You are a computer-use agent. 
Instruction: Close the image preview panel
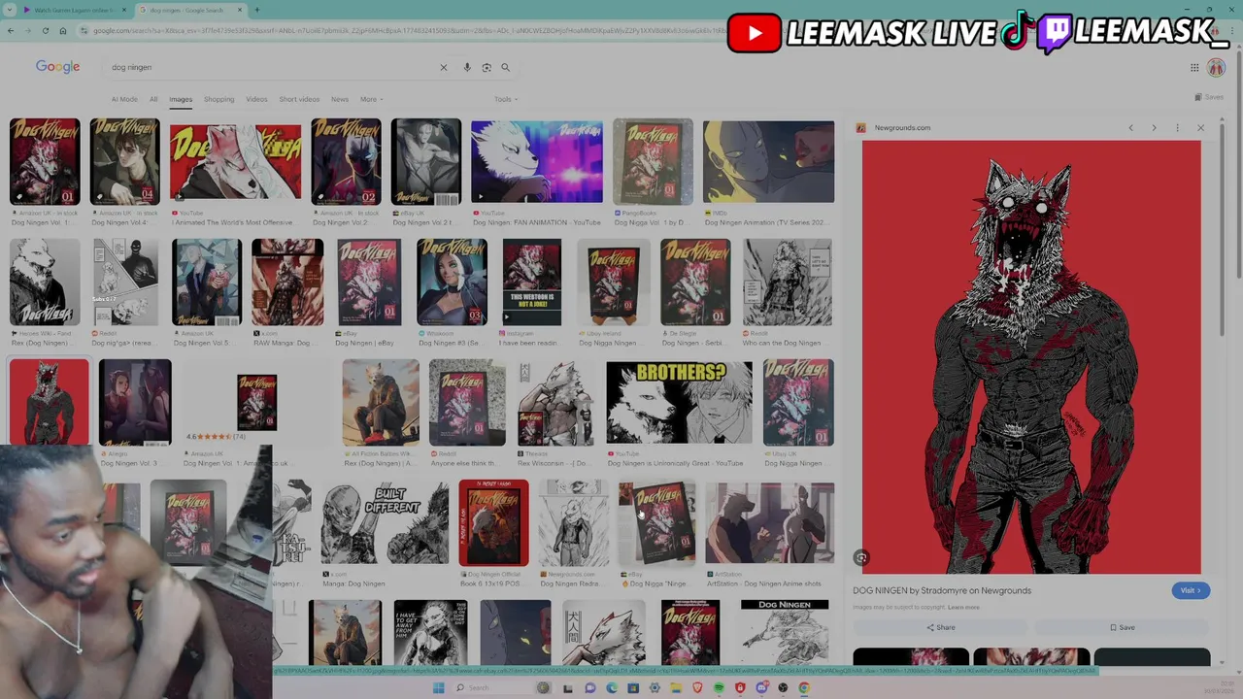(1200, 128)
